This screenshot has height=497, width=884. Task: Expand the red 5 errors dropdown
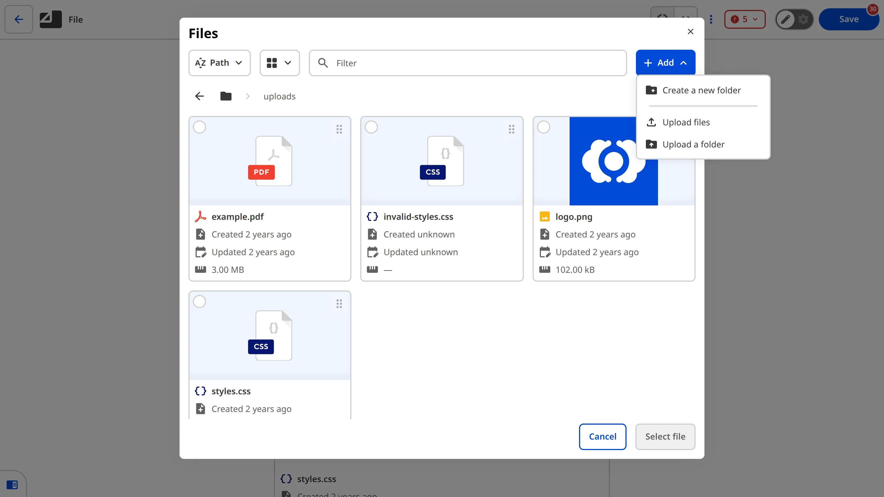pyautogui.click(x=745, y=19)
